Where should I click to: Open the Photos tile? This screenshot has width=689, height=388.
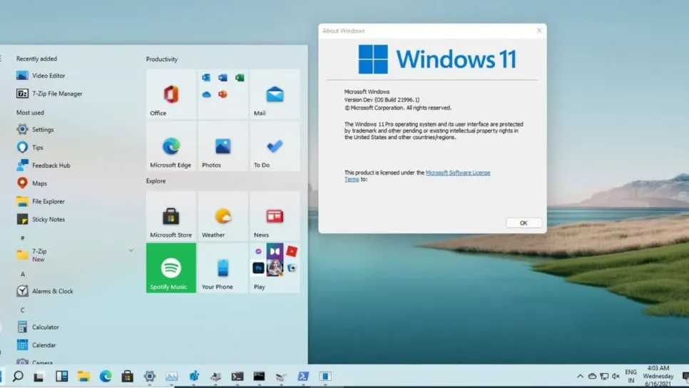[x=223, y=146]
